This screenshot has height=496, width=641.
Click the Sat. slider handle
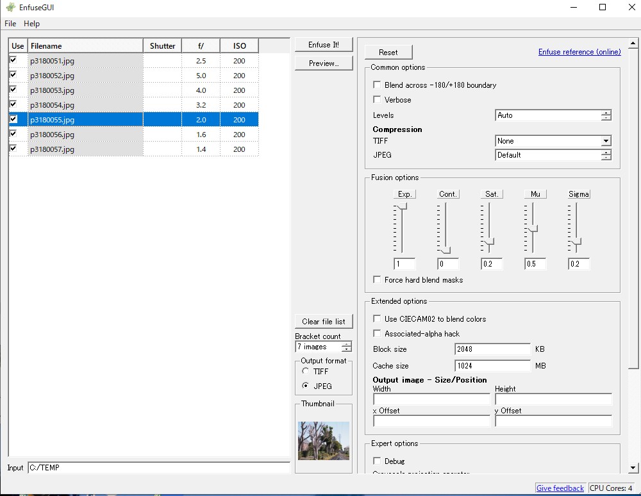coord(489,243)
